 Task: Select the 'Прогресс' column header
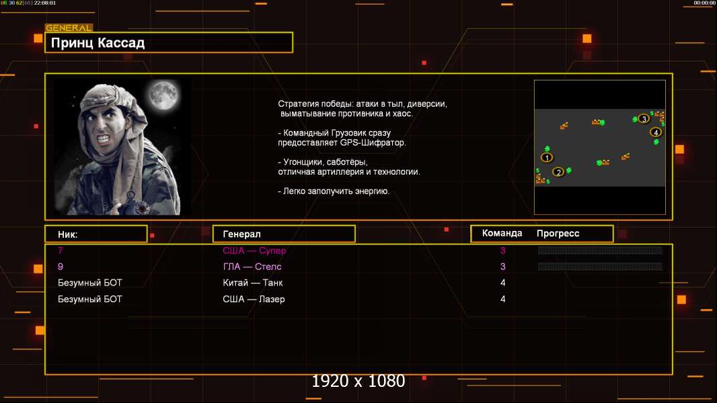coord(558,233)
